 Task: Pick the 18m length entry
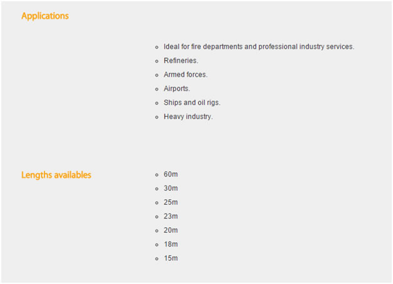point(171,244)
